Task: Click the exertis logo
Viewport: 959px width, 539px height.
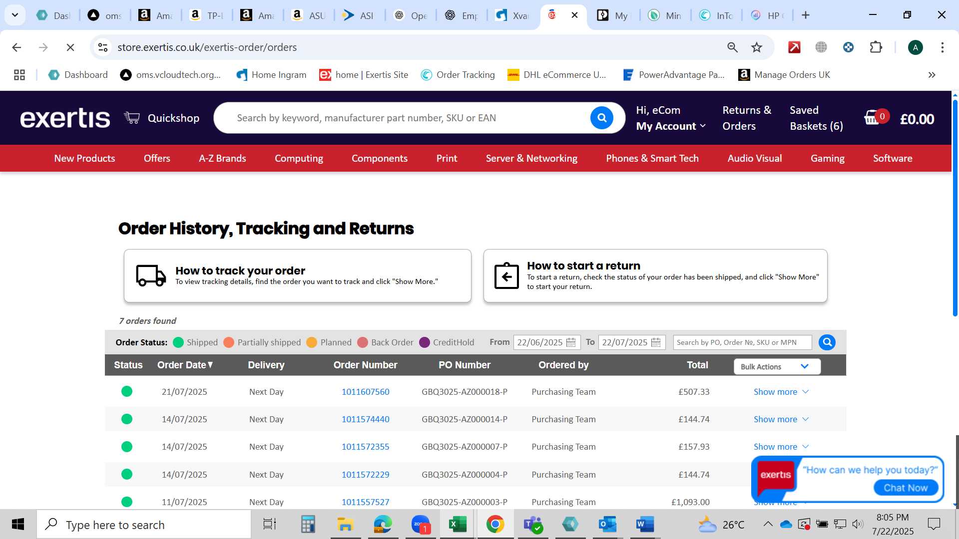Action: click(65, 118)
